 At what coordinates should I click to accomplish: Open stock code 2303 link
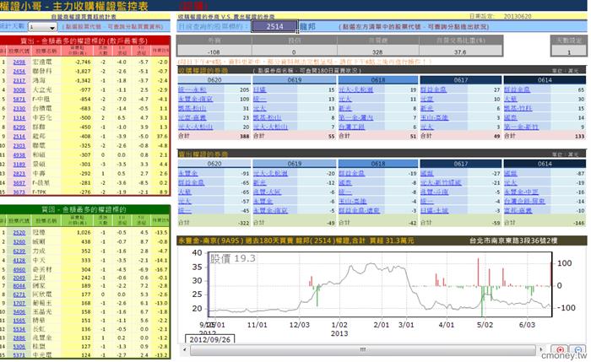[19, 145]
